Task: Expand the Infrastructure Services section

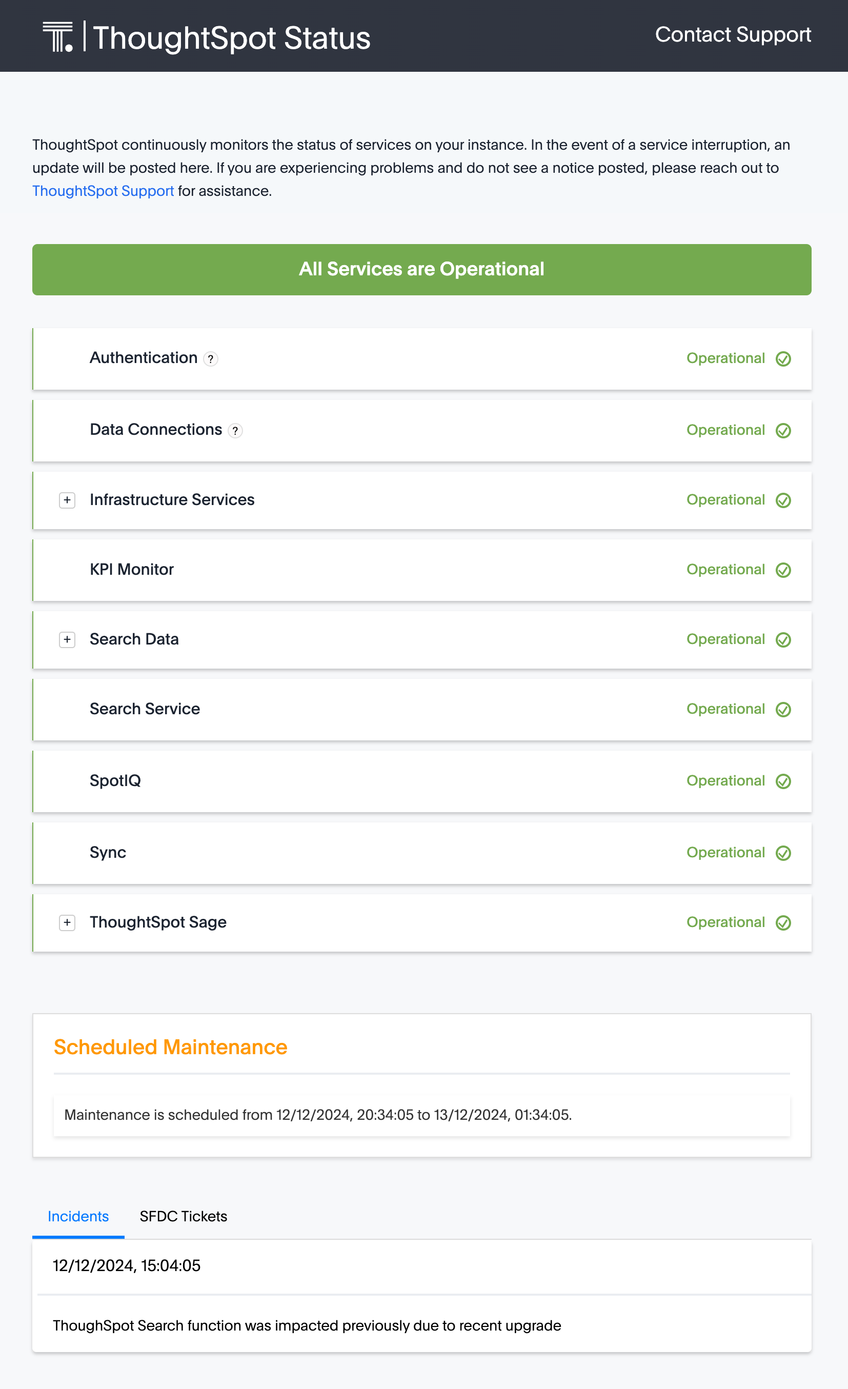Action: coord(67,500)
